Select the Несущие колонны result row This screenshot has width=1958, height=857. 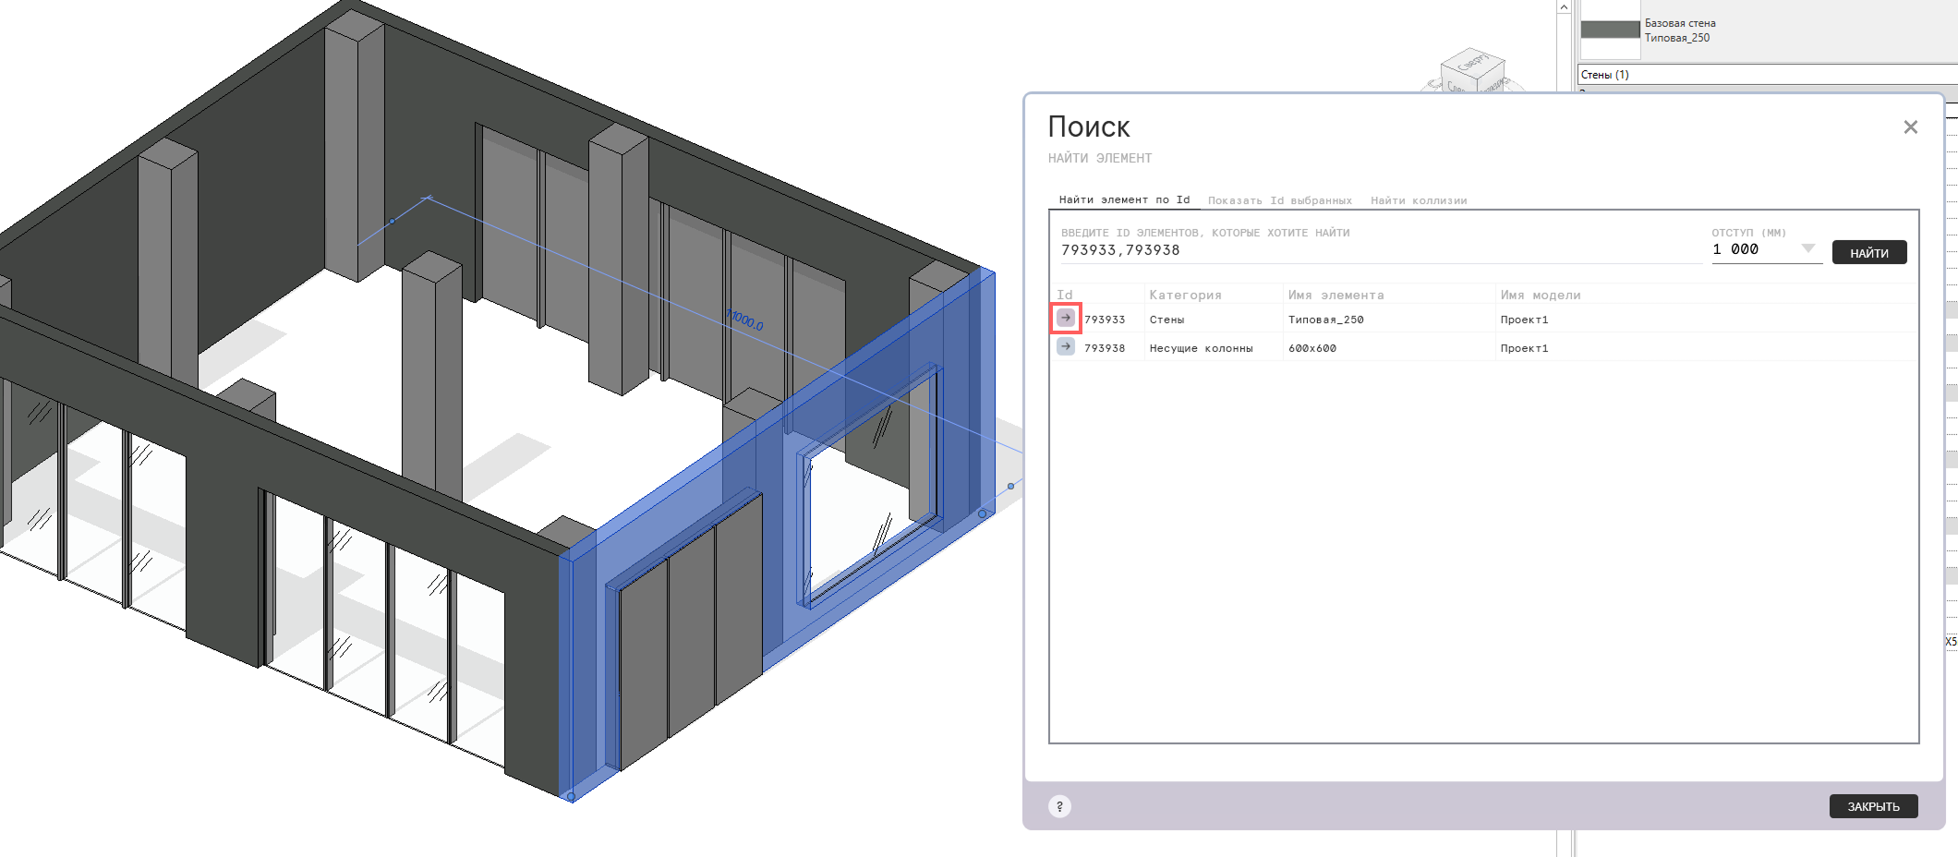(1201, 348)
